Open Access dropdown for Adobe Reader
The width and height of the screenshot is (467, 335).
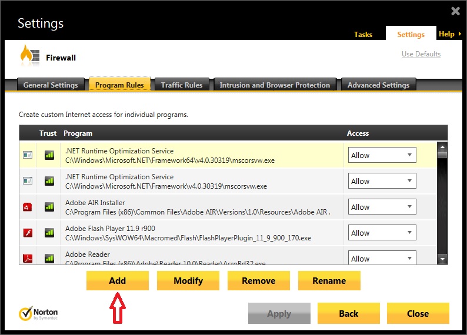[x=382, y=257]
